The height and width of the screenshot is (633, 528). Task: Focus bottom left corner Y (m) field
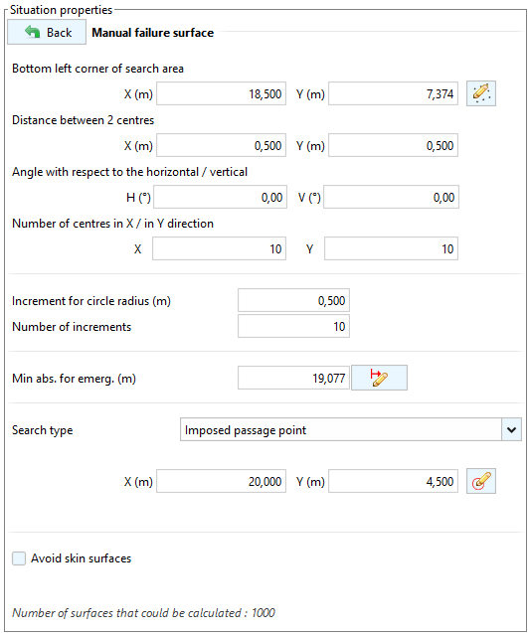click(x=393, y=93)
